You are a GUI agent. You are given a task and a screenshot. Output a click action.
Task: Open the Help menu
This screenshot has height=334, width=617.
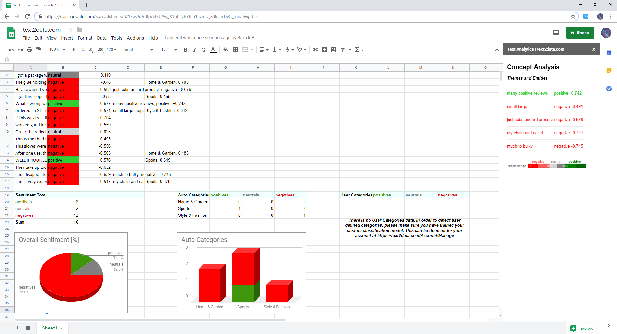pyautogui.click(x=153, y=38)
